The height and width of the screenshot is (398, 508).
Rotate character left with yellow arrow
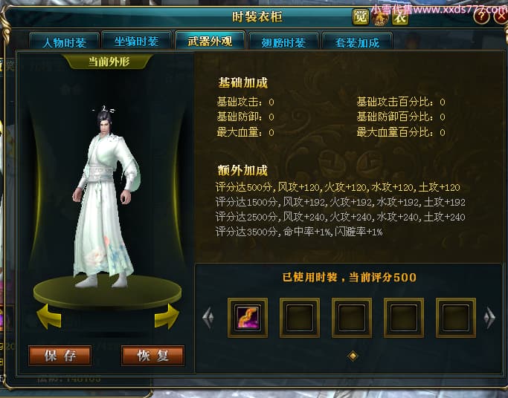tap(49, 316)
